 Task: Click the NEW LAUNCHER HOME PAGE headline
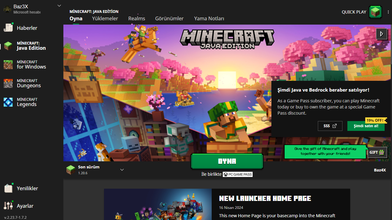point(265,198)
